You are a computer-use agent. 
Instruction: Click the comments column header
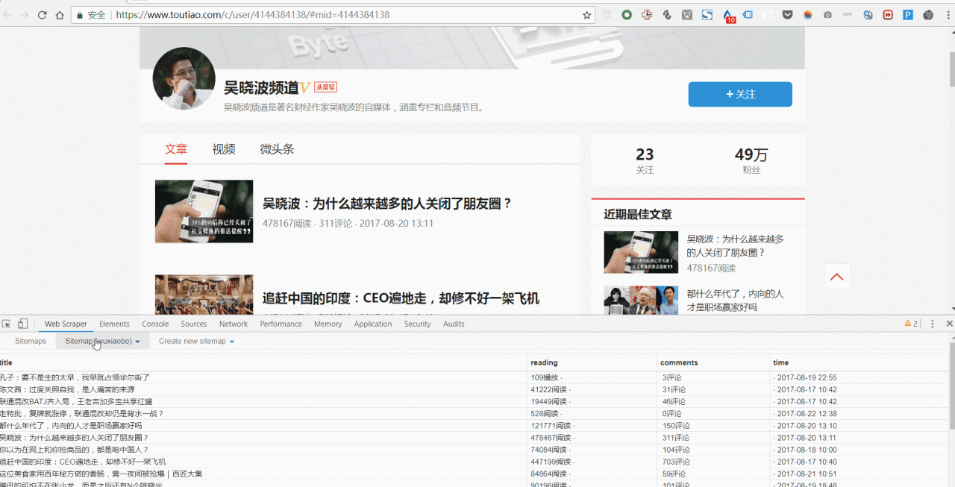coord(714,362)
